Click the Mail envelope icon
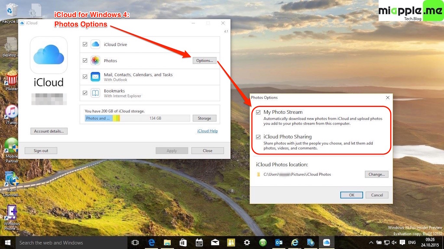Image resolution: width=444 pixels, height=249 pixels. (95, 77)
